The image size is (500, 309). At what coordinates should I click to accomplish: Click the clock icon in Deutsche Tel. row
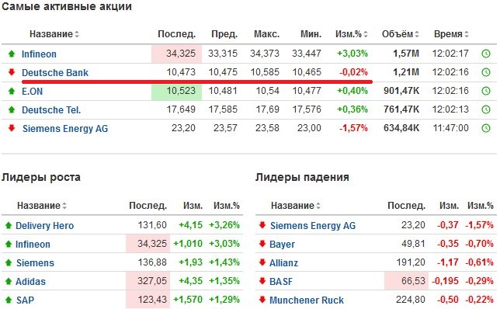click(x=485, y=109)
